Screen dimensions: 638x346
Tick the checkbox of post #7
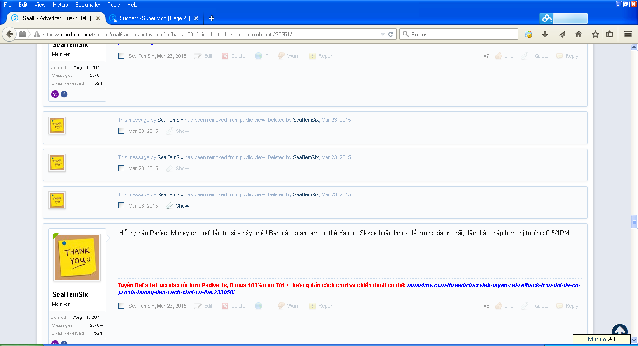[121, 56]
